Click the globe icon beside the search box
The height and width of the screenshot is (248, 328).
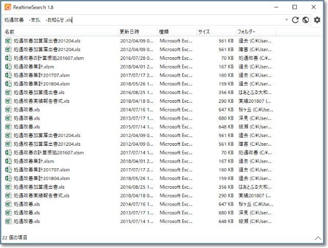(305, 20)
